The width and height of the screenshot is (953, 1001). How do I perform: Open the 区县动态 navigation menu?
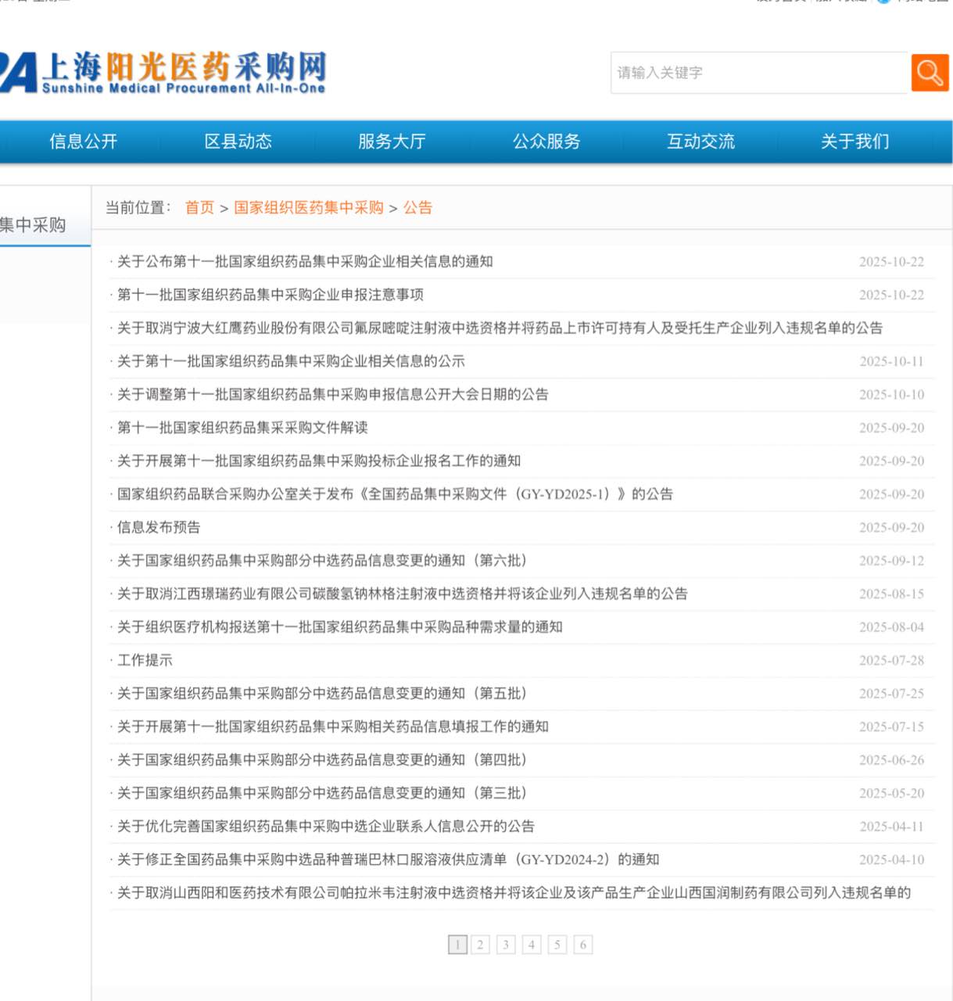[x=238, y=142]
